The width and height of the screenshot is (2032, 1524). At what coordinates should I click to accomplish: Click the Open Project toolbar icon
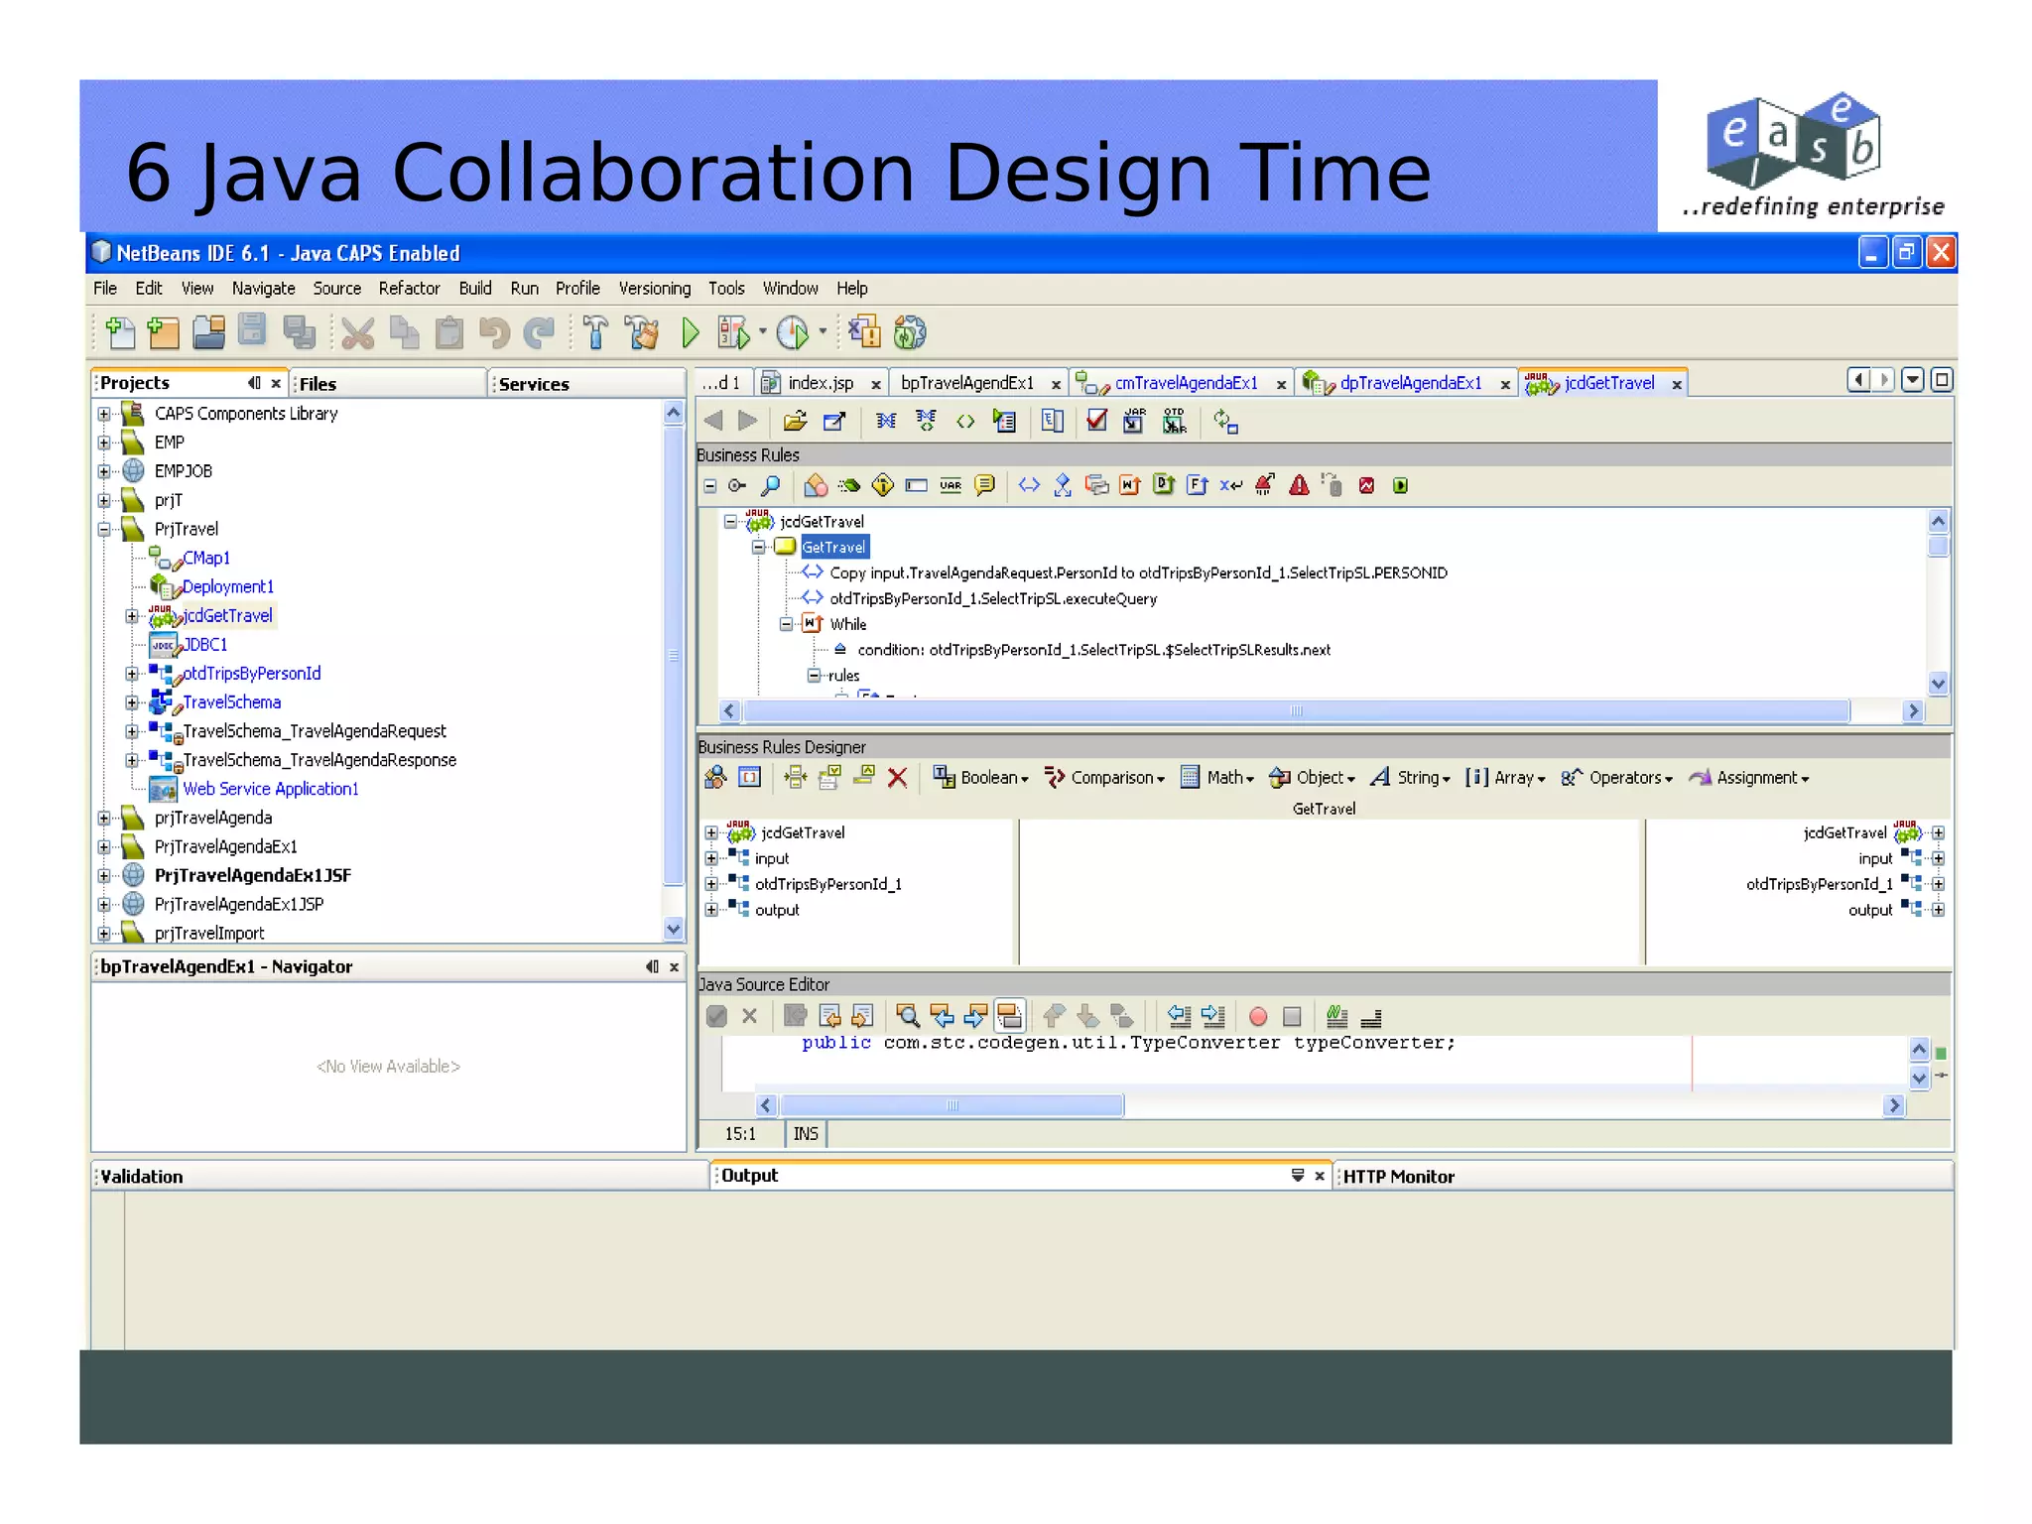click(x=208, y=333)
